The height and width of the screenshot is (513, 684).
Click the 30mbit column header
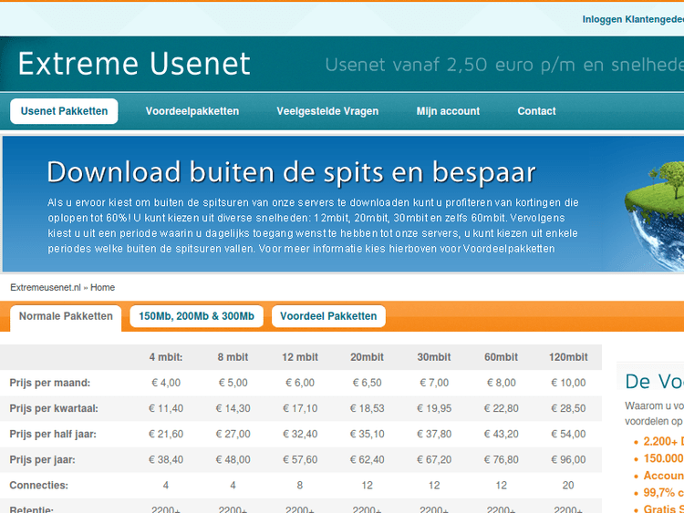pyautogui.click(x=434, y=357)
